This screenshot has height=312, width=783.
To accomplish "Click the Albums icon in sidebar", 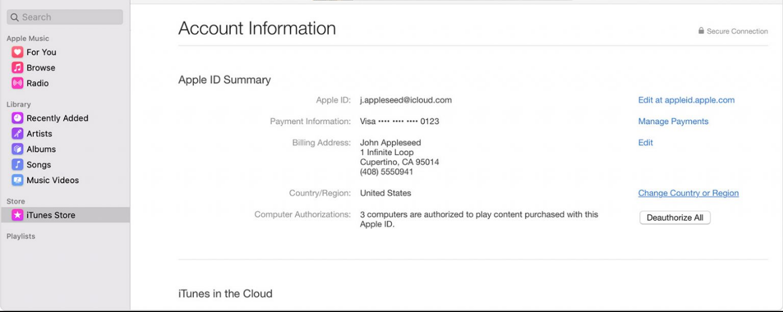I will (18, 149).
